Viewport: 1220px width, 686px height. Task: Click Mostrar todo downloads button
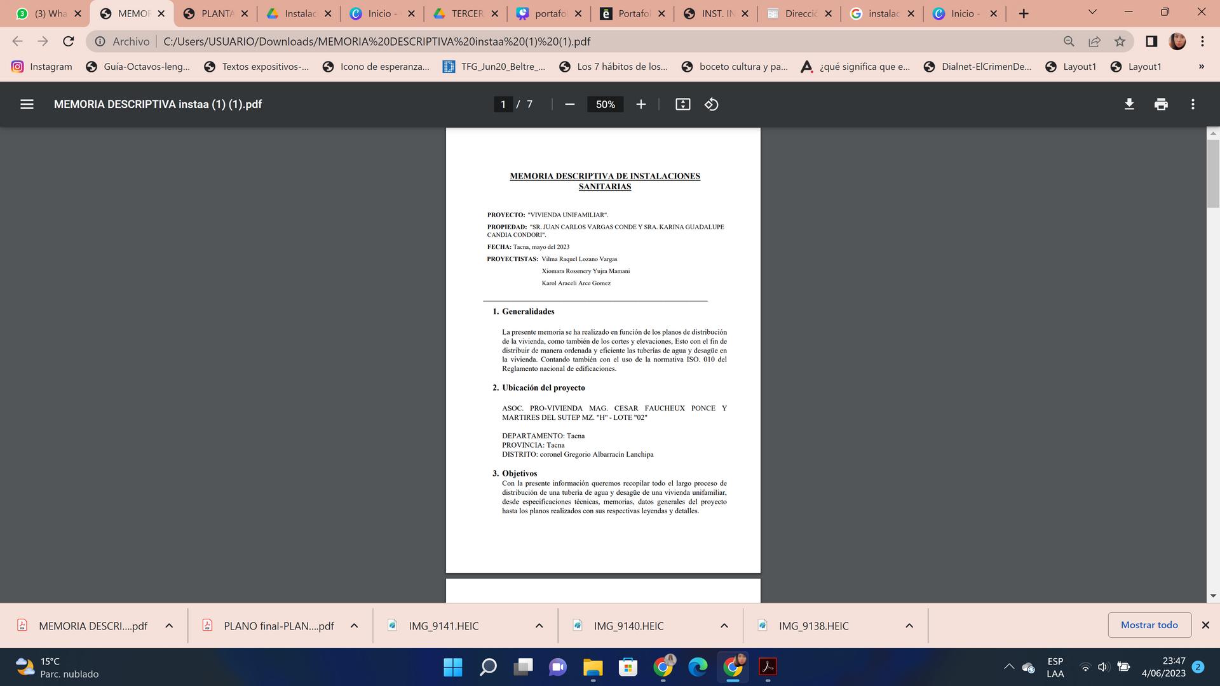1149,625
